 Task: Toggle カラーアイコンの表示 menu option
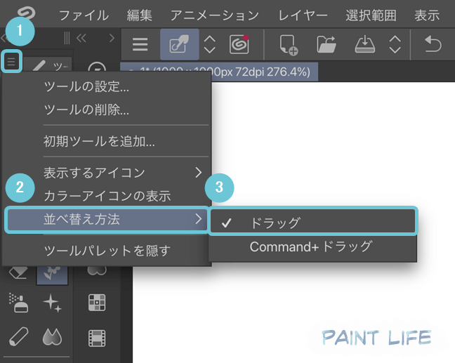coord(107,197)
